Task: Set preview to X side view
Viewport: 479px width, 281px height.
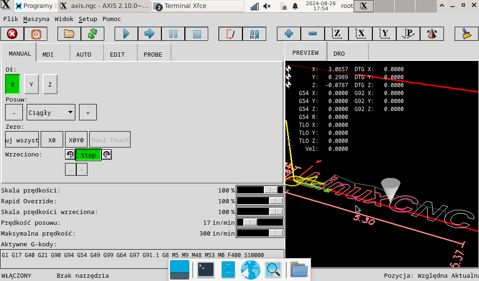Action: click(361, 34)
